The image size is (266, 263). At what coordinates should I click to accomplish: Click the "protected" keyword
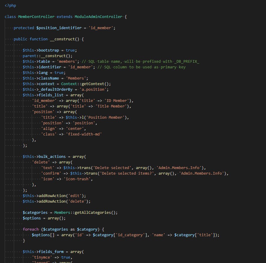(x=24, y=28)
